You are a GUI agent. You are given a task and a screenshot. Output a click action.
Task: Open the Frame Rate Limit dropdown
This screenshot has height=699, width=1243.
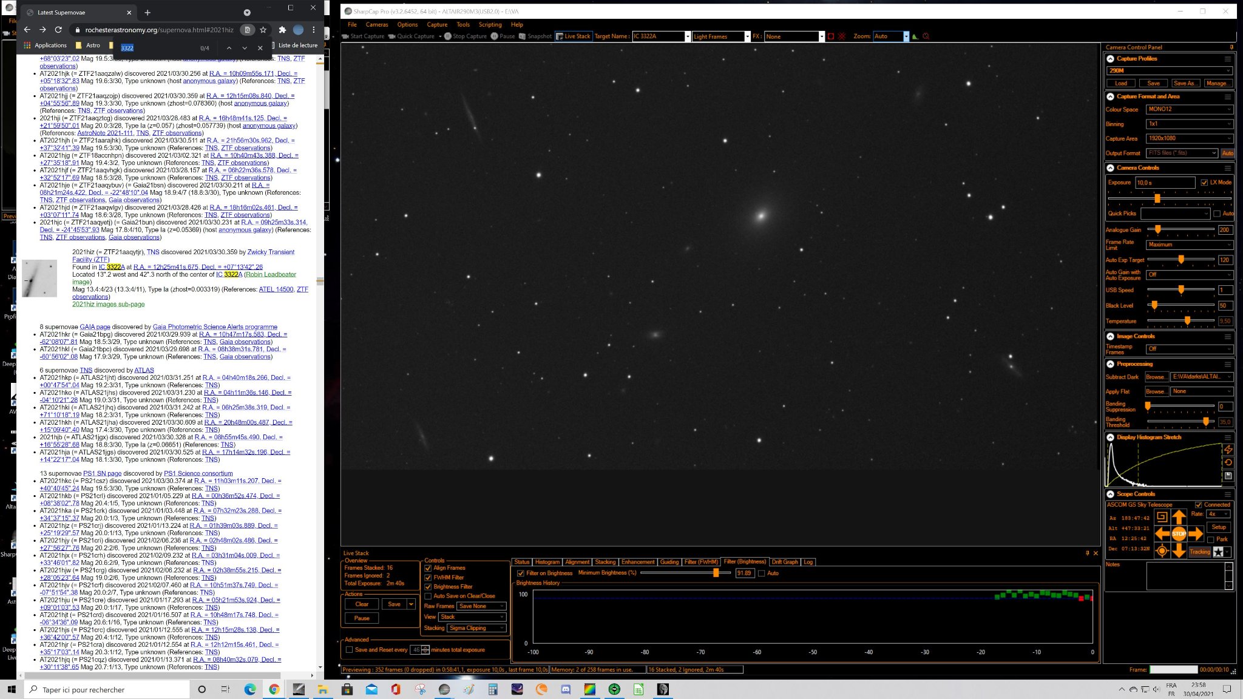1189,245
